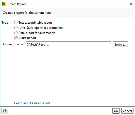135x115 pixels.
Task: Click into the Folder path field
Action: click(69, 45)
